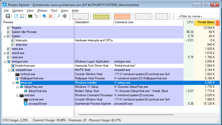Collapse the winpeshl.exe tree node

point(9,70)
